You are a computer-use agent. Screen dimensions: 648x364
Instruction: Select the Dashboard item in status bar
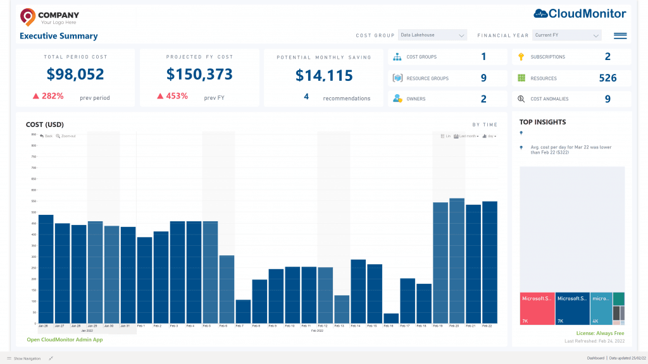[595, 358]
